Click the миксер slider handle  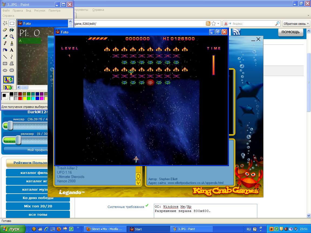(10, 126)
